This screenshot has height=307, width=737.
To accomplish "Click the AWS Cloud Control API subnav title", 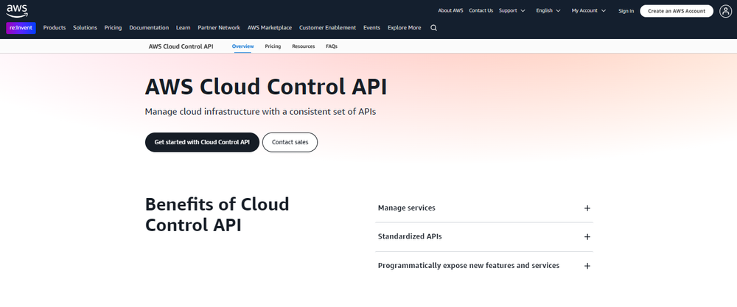I will [x=181, y=46].
